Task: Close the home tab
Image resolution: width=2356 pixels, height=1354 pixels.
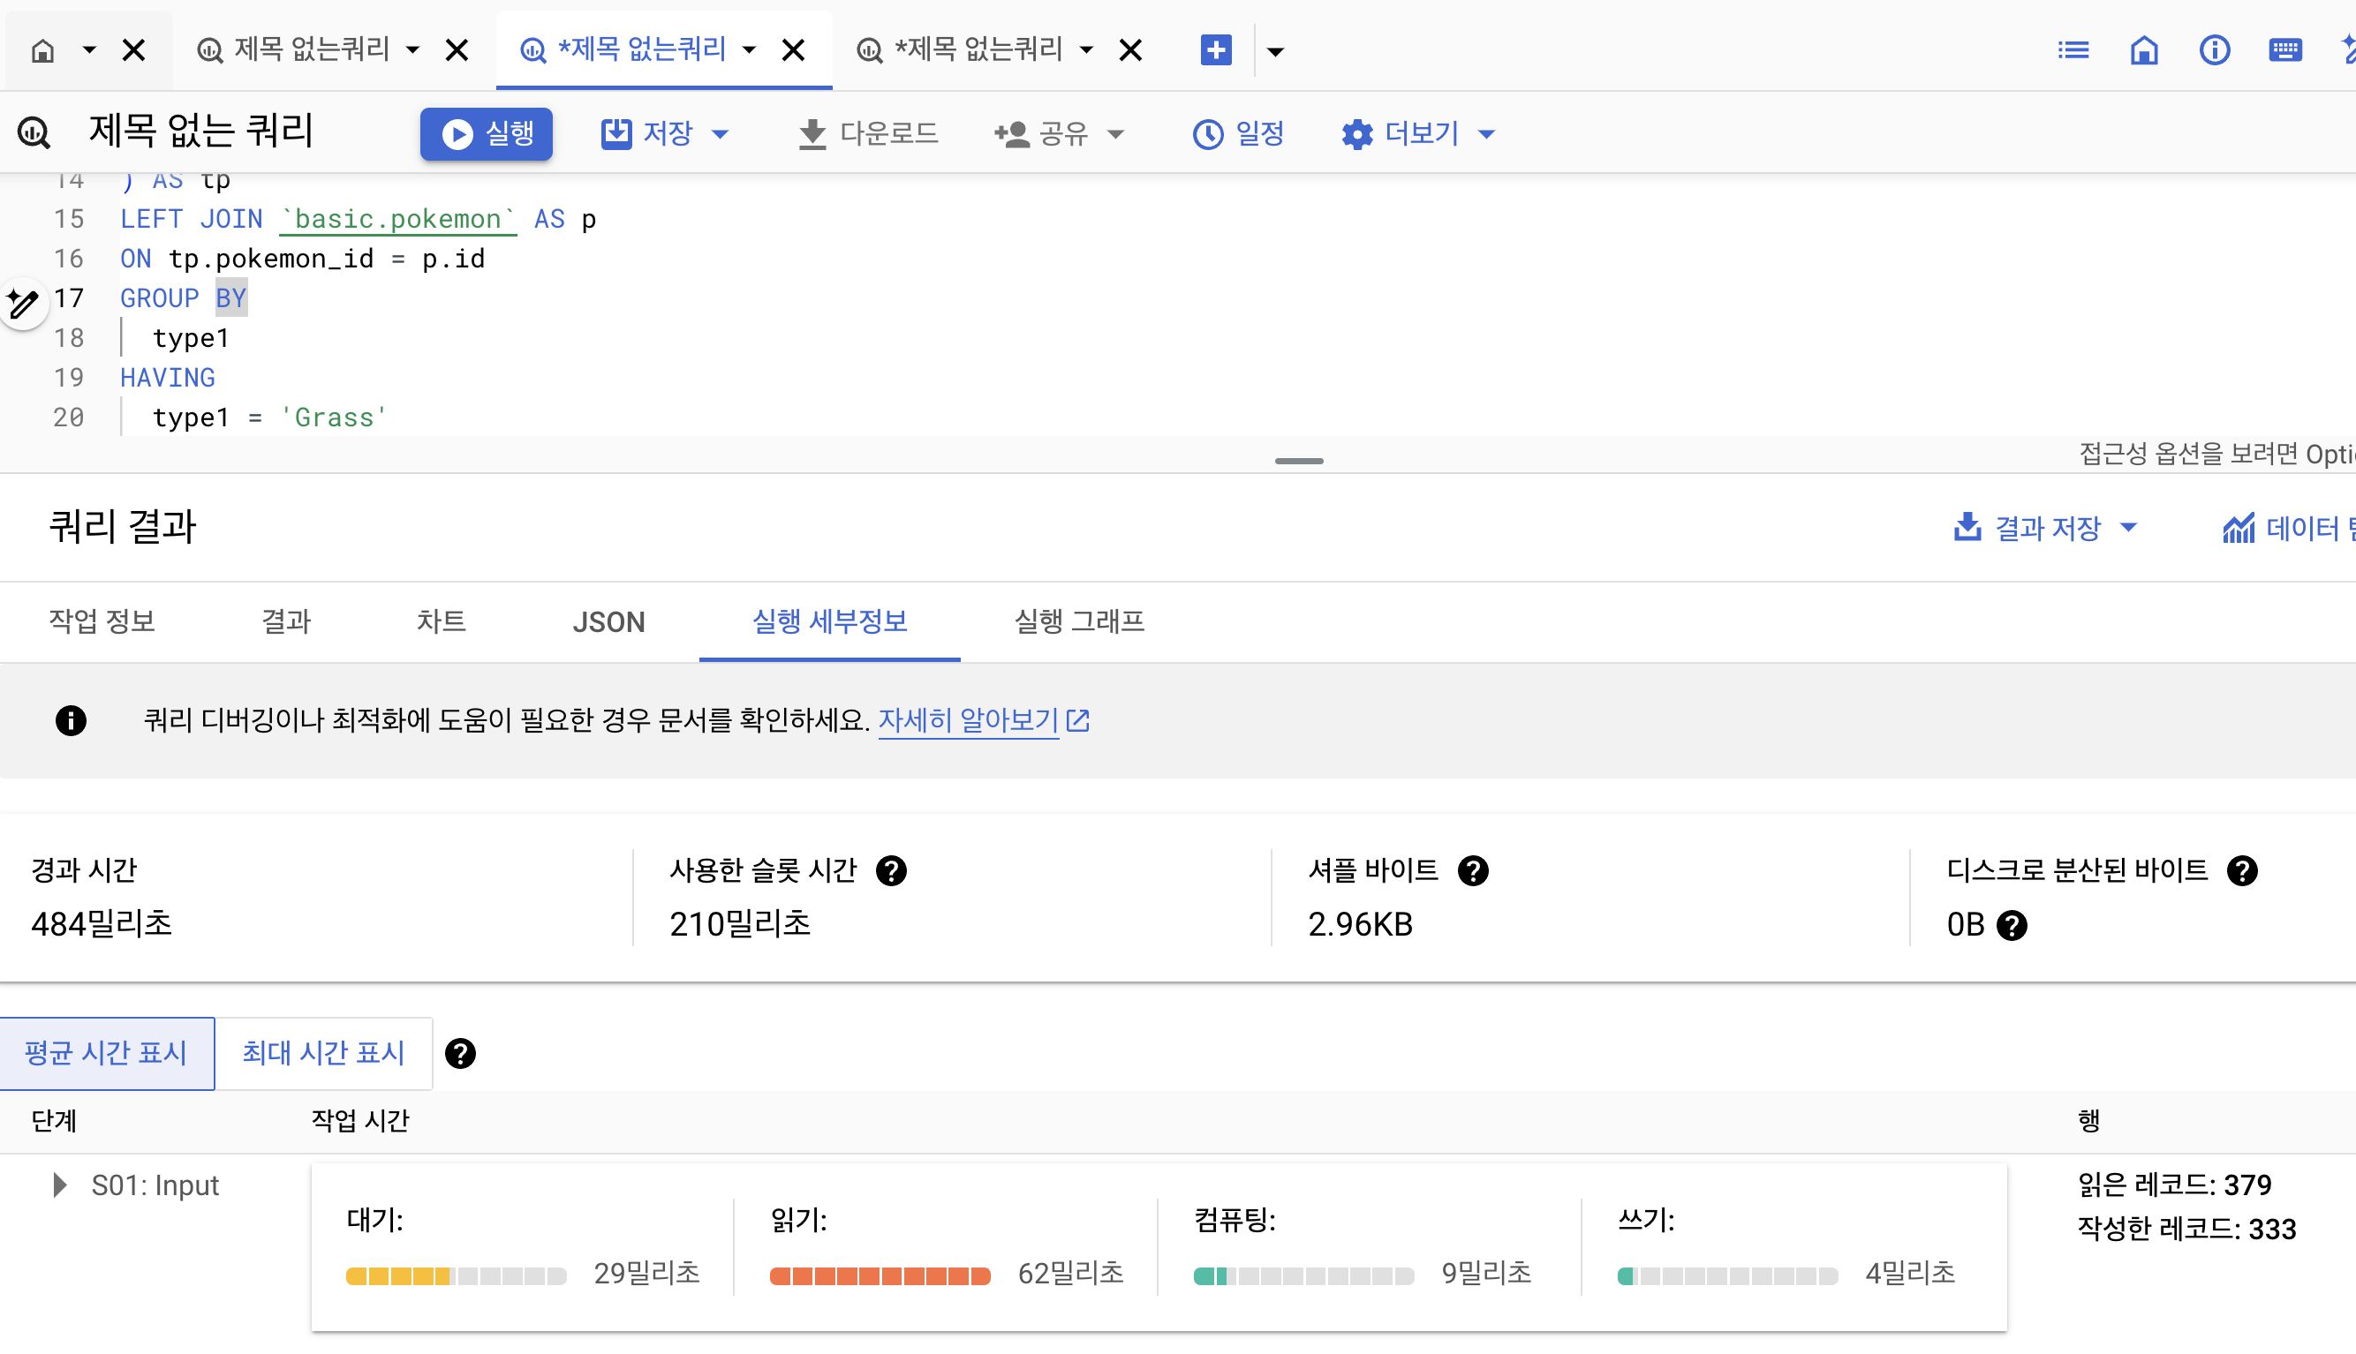Action: click(134, 50)
